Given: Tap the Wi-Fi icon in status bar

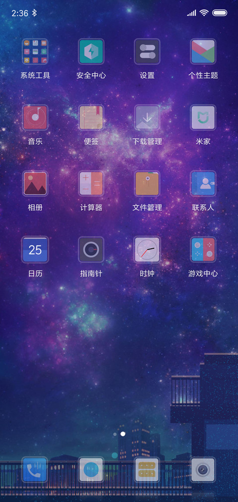Looking at the screenshot, I should (204, 13).
